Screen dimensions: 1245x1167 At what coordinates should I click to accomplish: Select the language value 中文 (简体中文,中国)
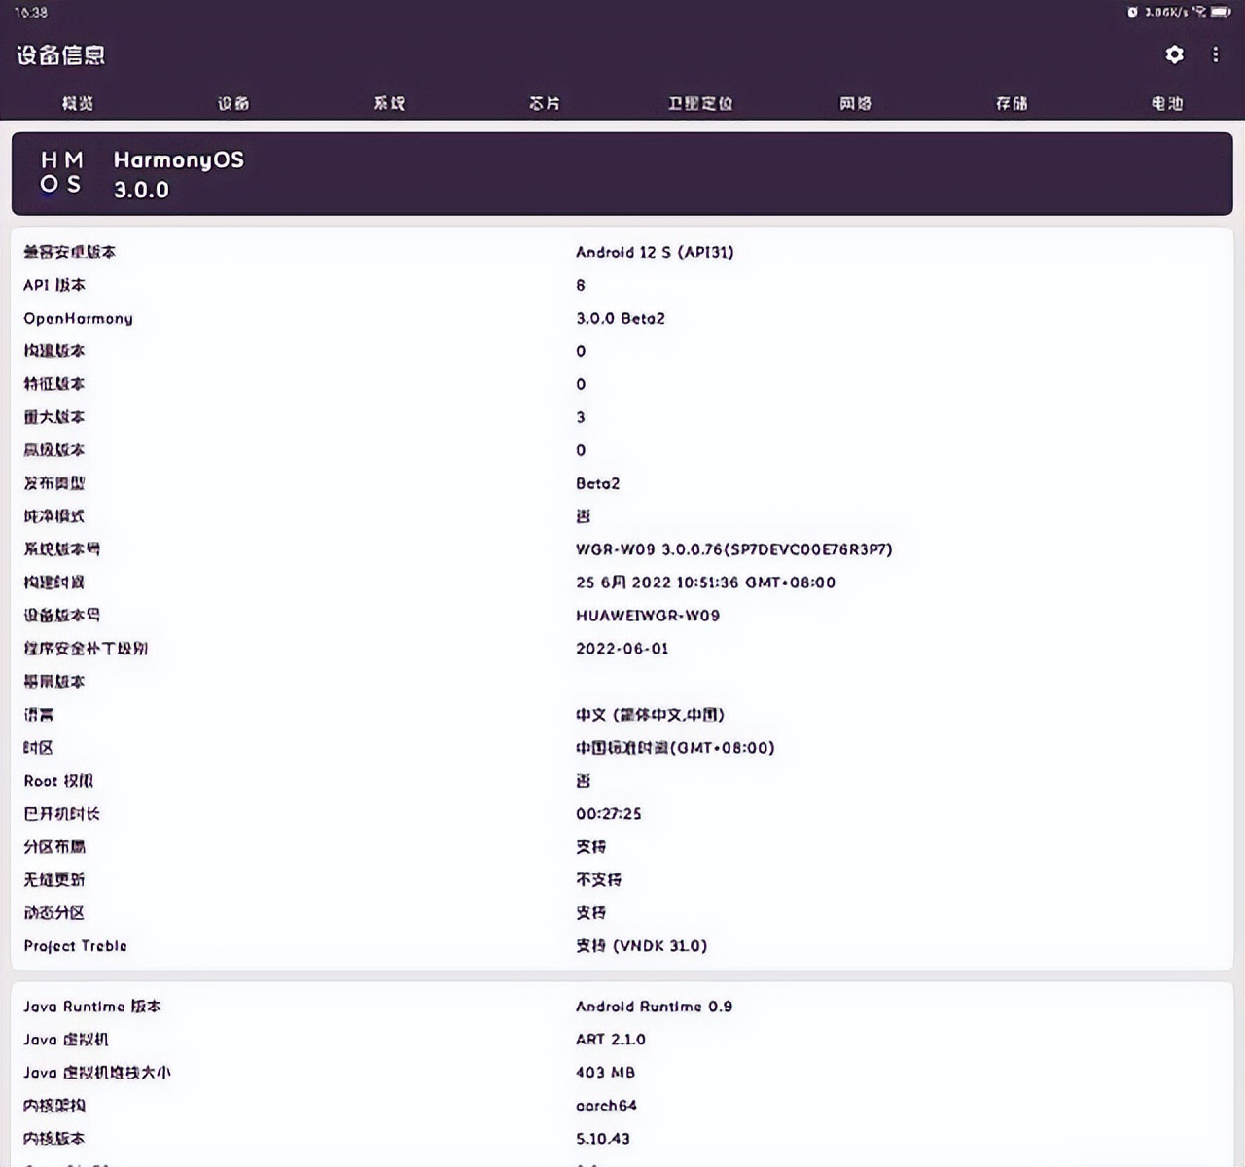[650, 715]
